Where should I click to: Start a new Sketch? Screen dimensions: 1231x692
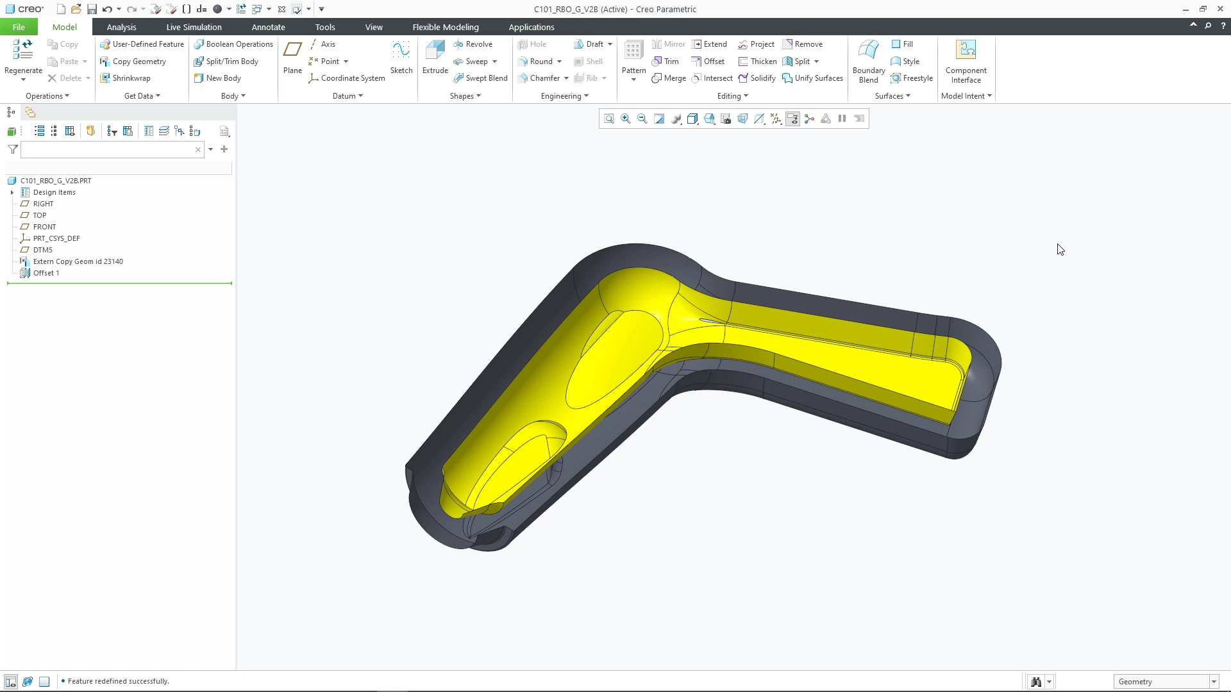[x=401, y=57]
